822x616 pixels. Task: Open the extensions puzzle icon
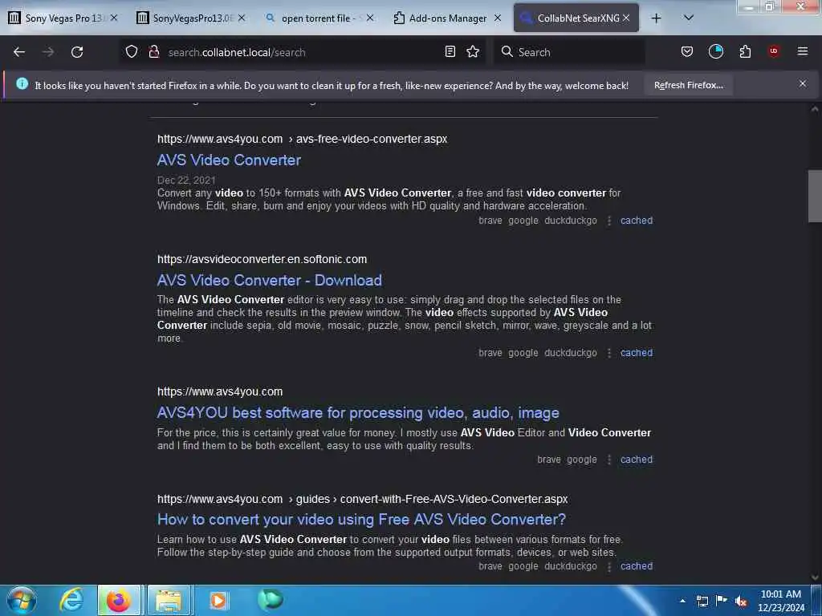[x=745, y=52]
